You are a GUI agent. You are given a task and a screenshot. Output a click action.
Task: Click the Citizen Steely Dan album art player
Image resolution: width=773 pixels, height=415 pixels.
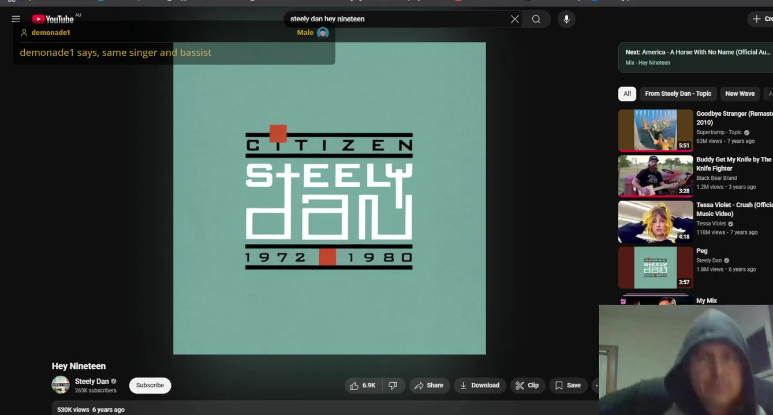click(x=329, y=198)
